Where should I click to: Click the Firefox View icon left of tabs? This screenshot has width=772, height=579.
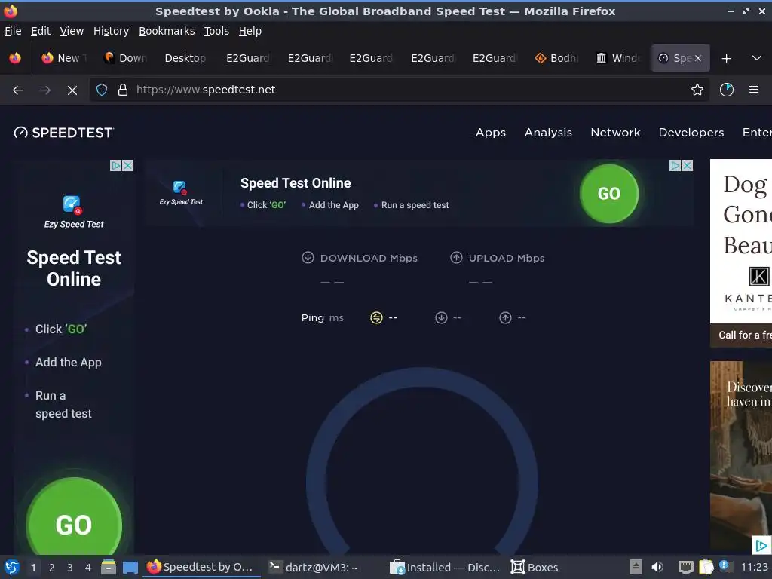[15, 58]
